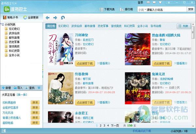The height and width of the screenshot is (134, 196).
Task: Open 下载列表 download list
Action: [x=107, y=9]
